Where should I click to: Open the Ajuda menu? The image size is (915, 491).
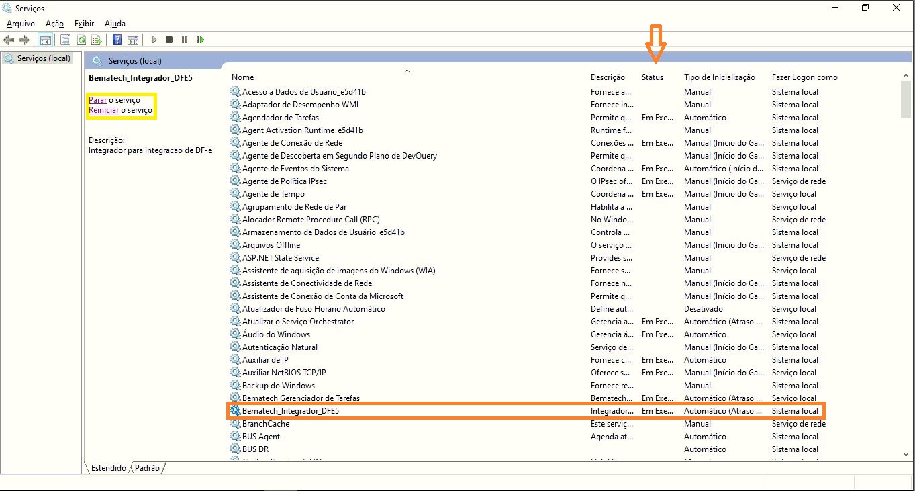[x=115, y=24]
